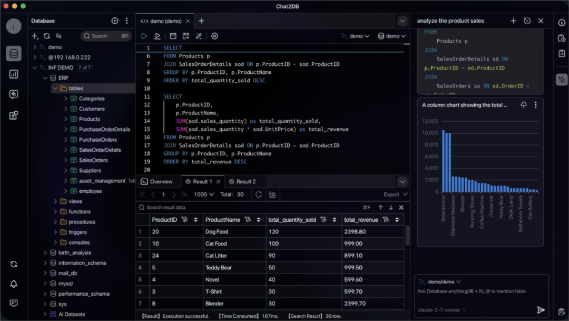Image resolution: width=569 pixels, height=321 pixels.
Task: Open the page size 1000 dropdown
Action: pyautogui.click(x=204, y=194)
